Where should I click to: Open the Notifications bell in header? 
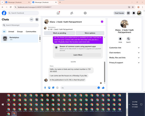(x=134, y=13)
